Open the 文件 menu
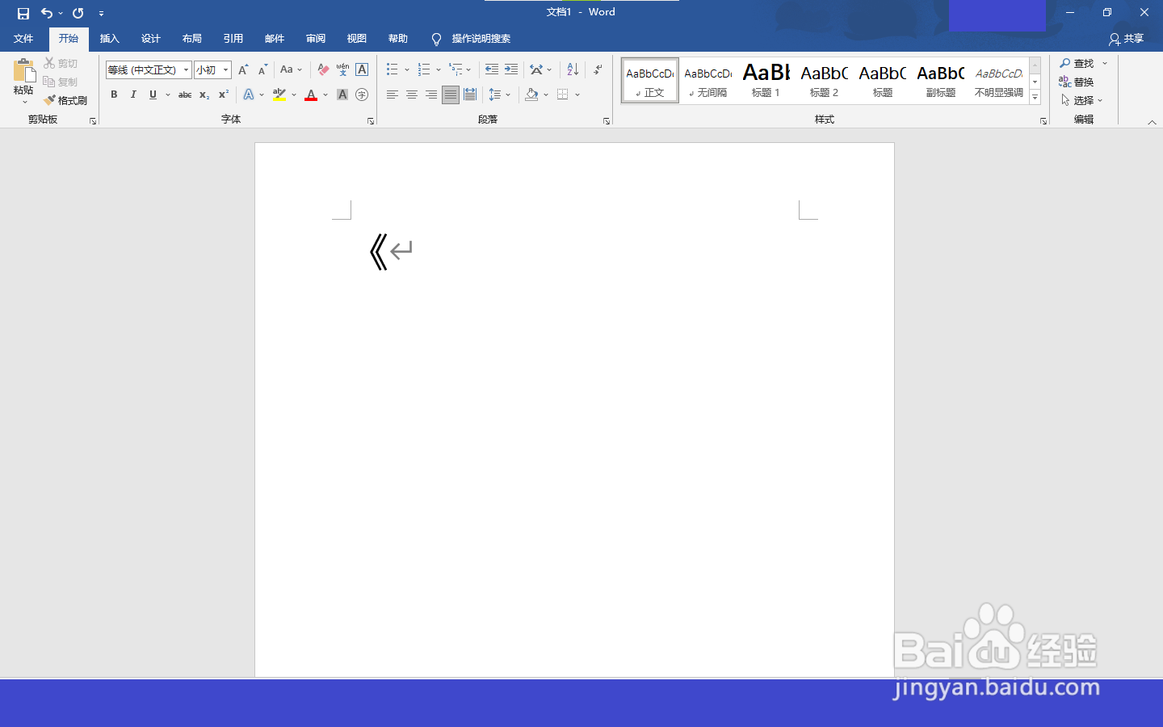The height and width of the screenshot is (727, 1163). pos(23,39)
